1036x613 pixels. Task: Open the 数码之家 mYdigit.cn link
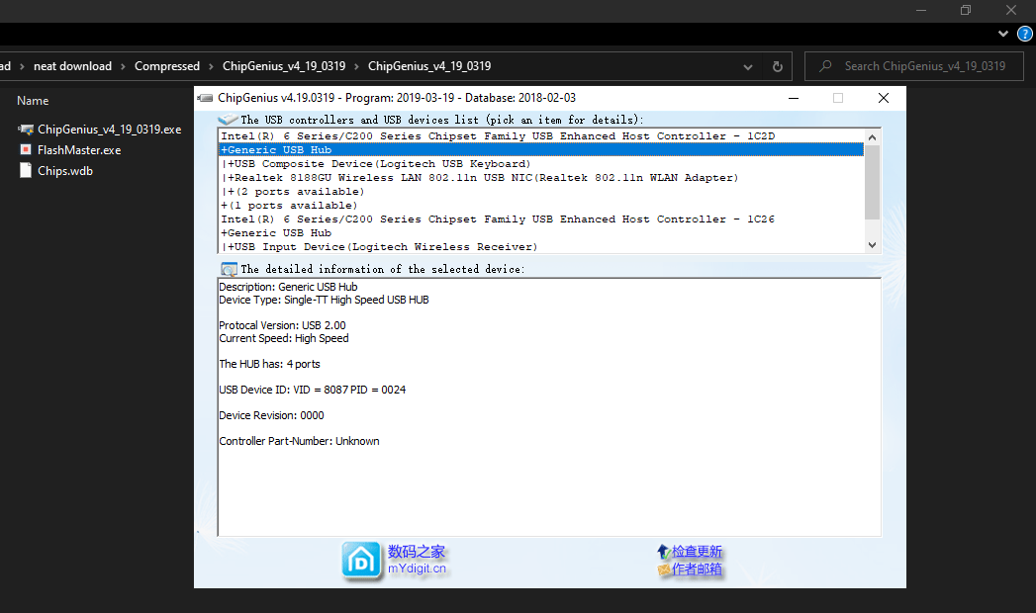[x=417, y=560]
